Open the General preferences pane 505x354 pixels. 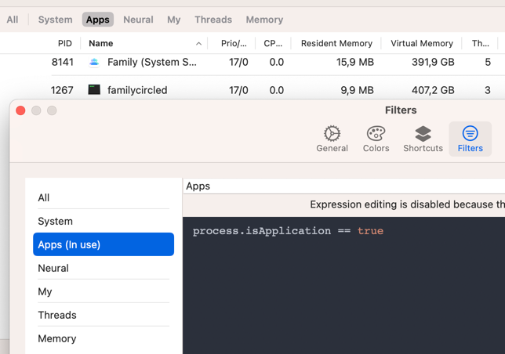click(332, 139)
